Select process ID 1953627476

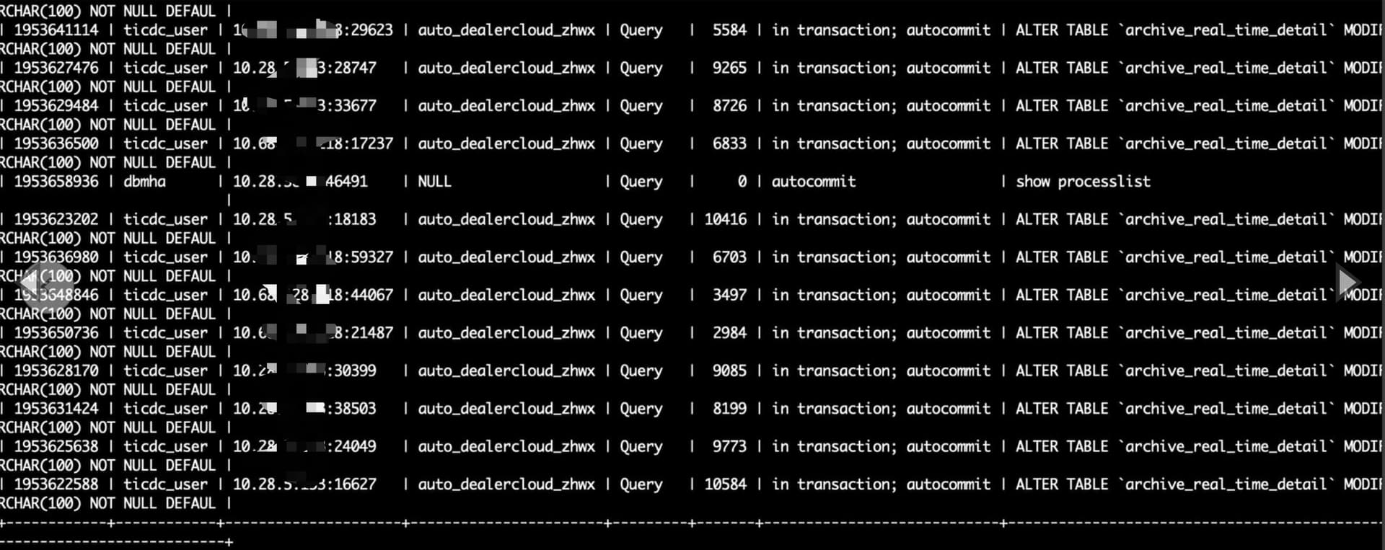coord(56,68)
